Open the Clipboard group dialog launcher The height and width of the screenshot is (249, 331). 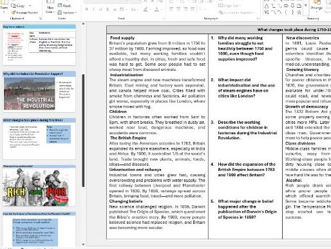(x=40, y=19)
